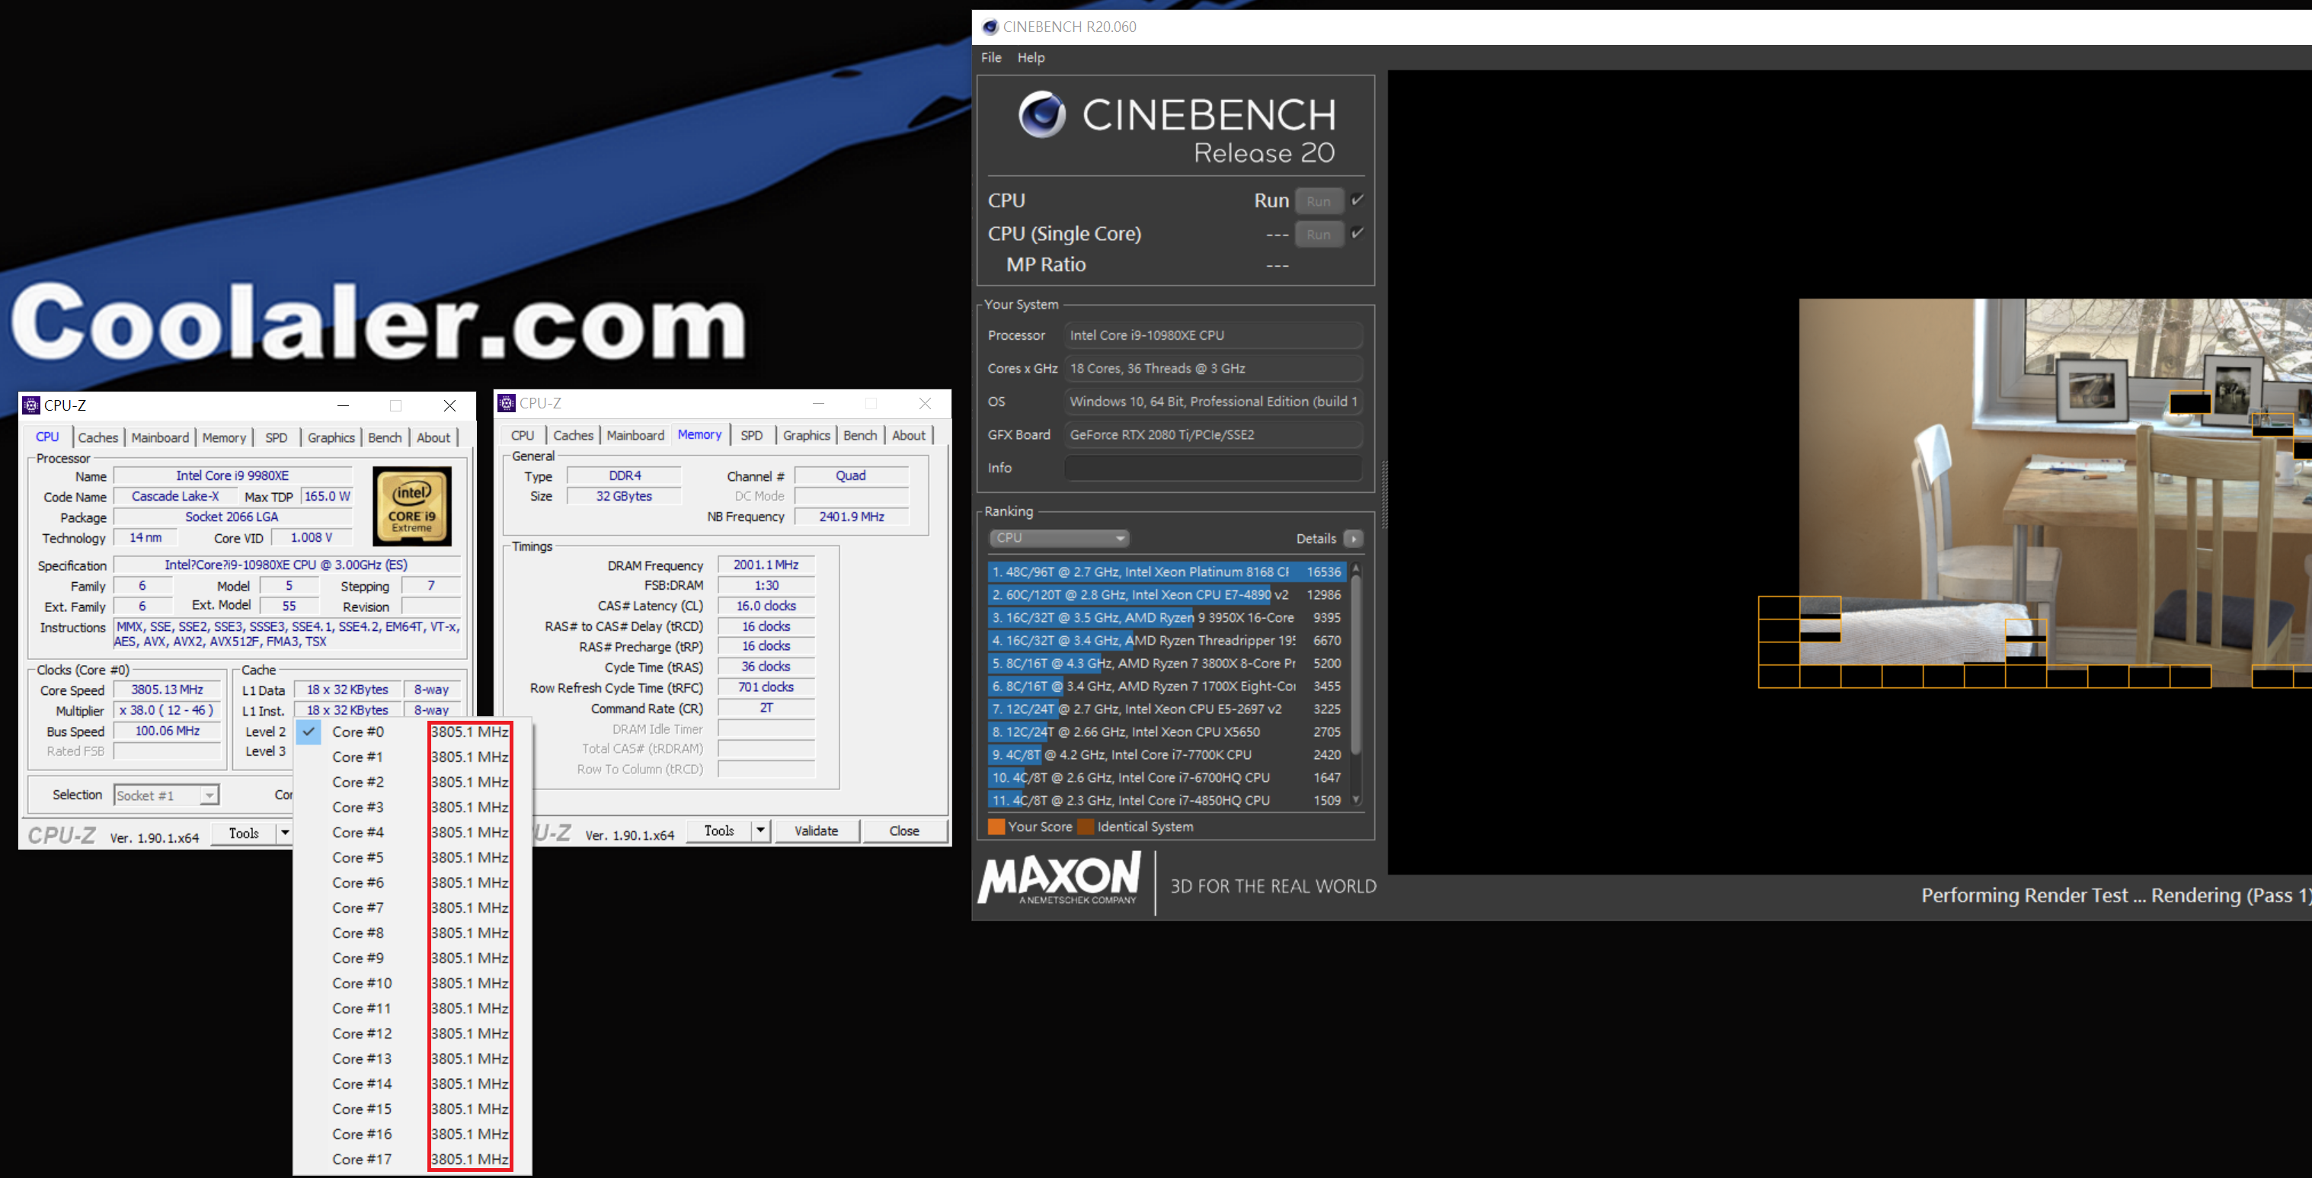This screenshot has height=1178, width=2312.
Task: Close the left CPU-Z window
Action: click(x=449, y=406)
